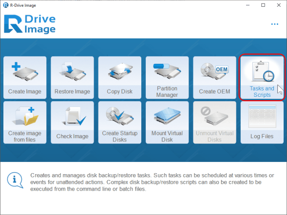Start the Create OEM action

click(214, 77)
